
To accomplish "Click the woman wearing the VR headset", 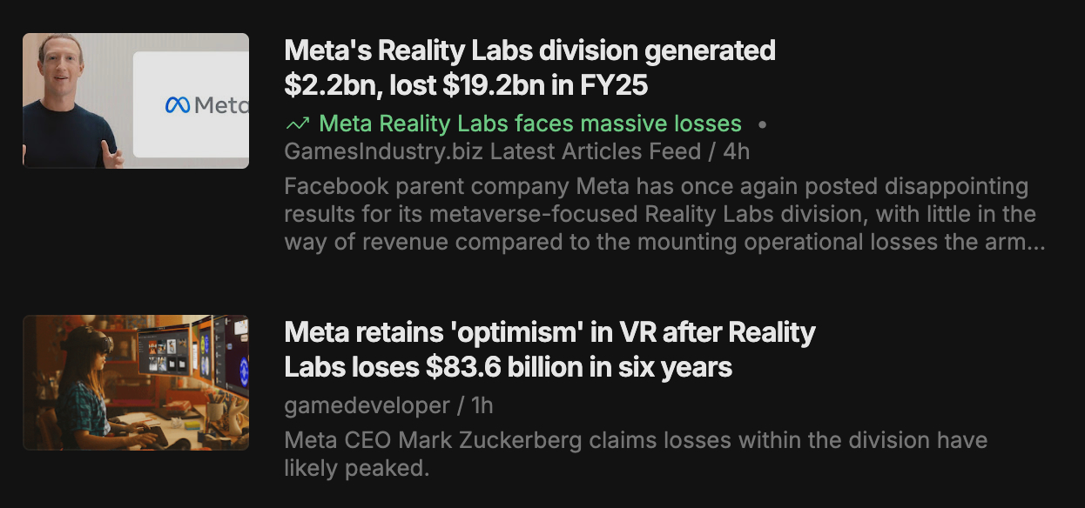I will coord(83,383).
